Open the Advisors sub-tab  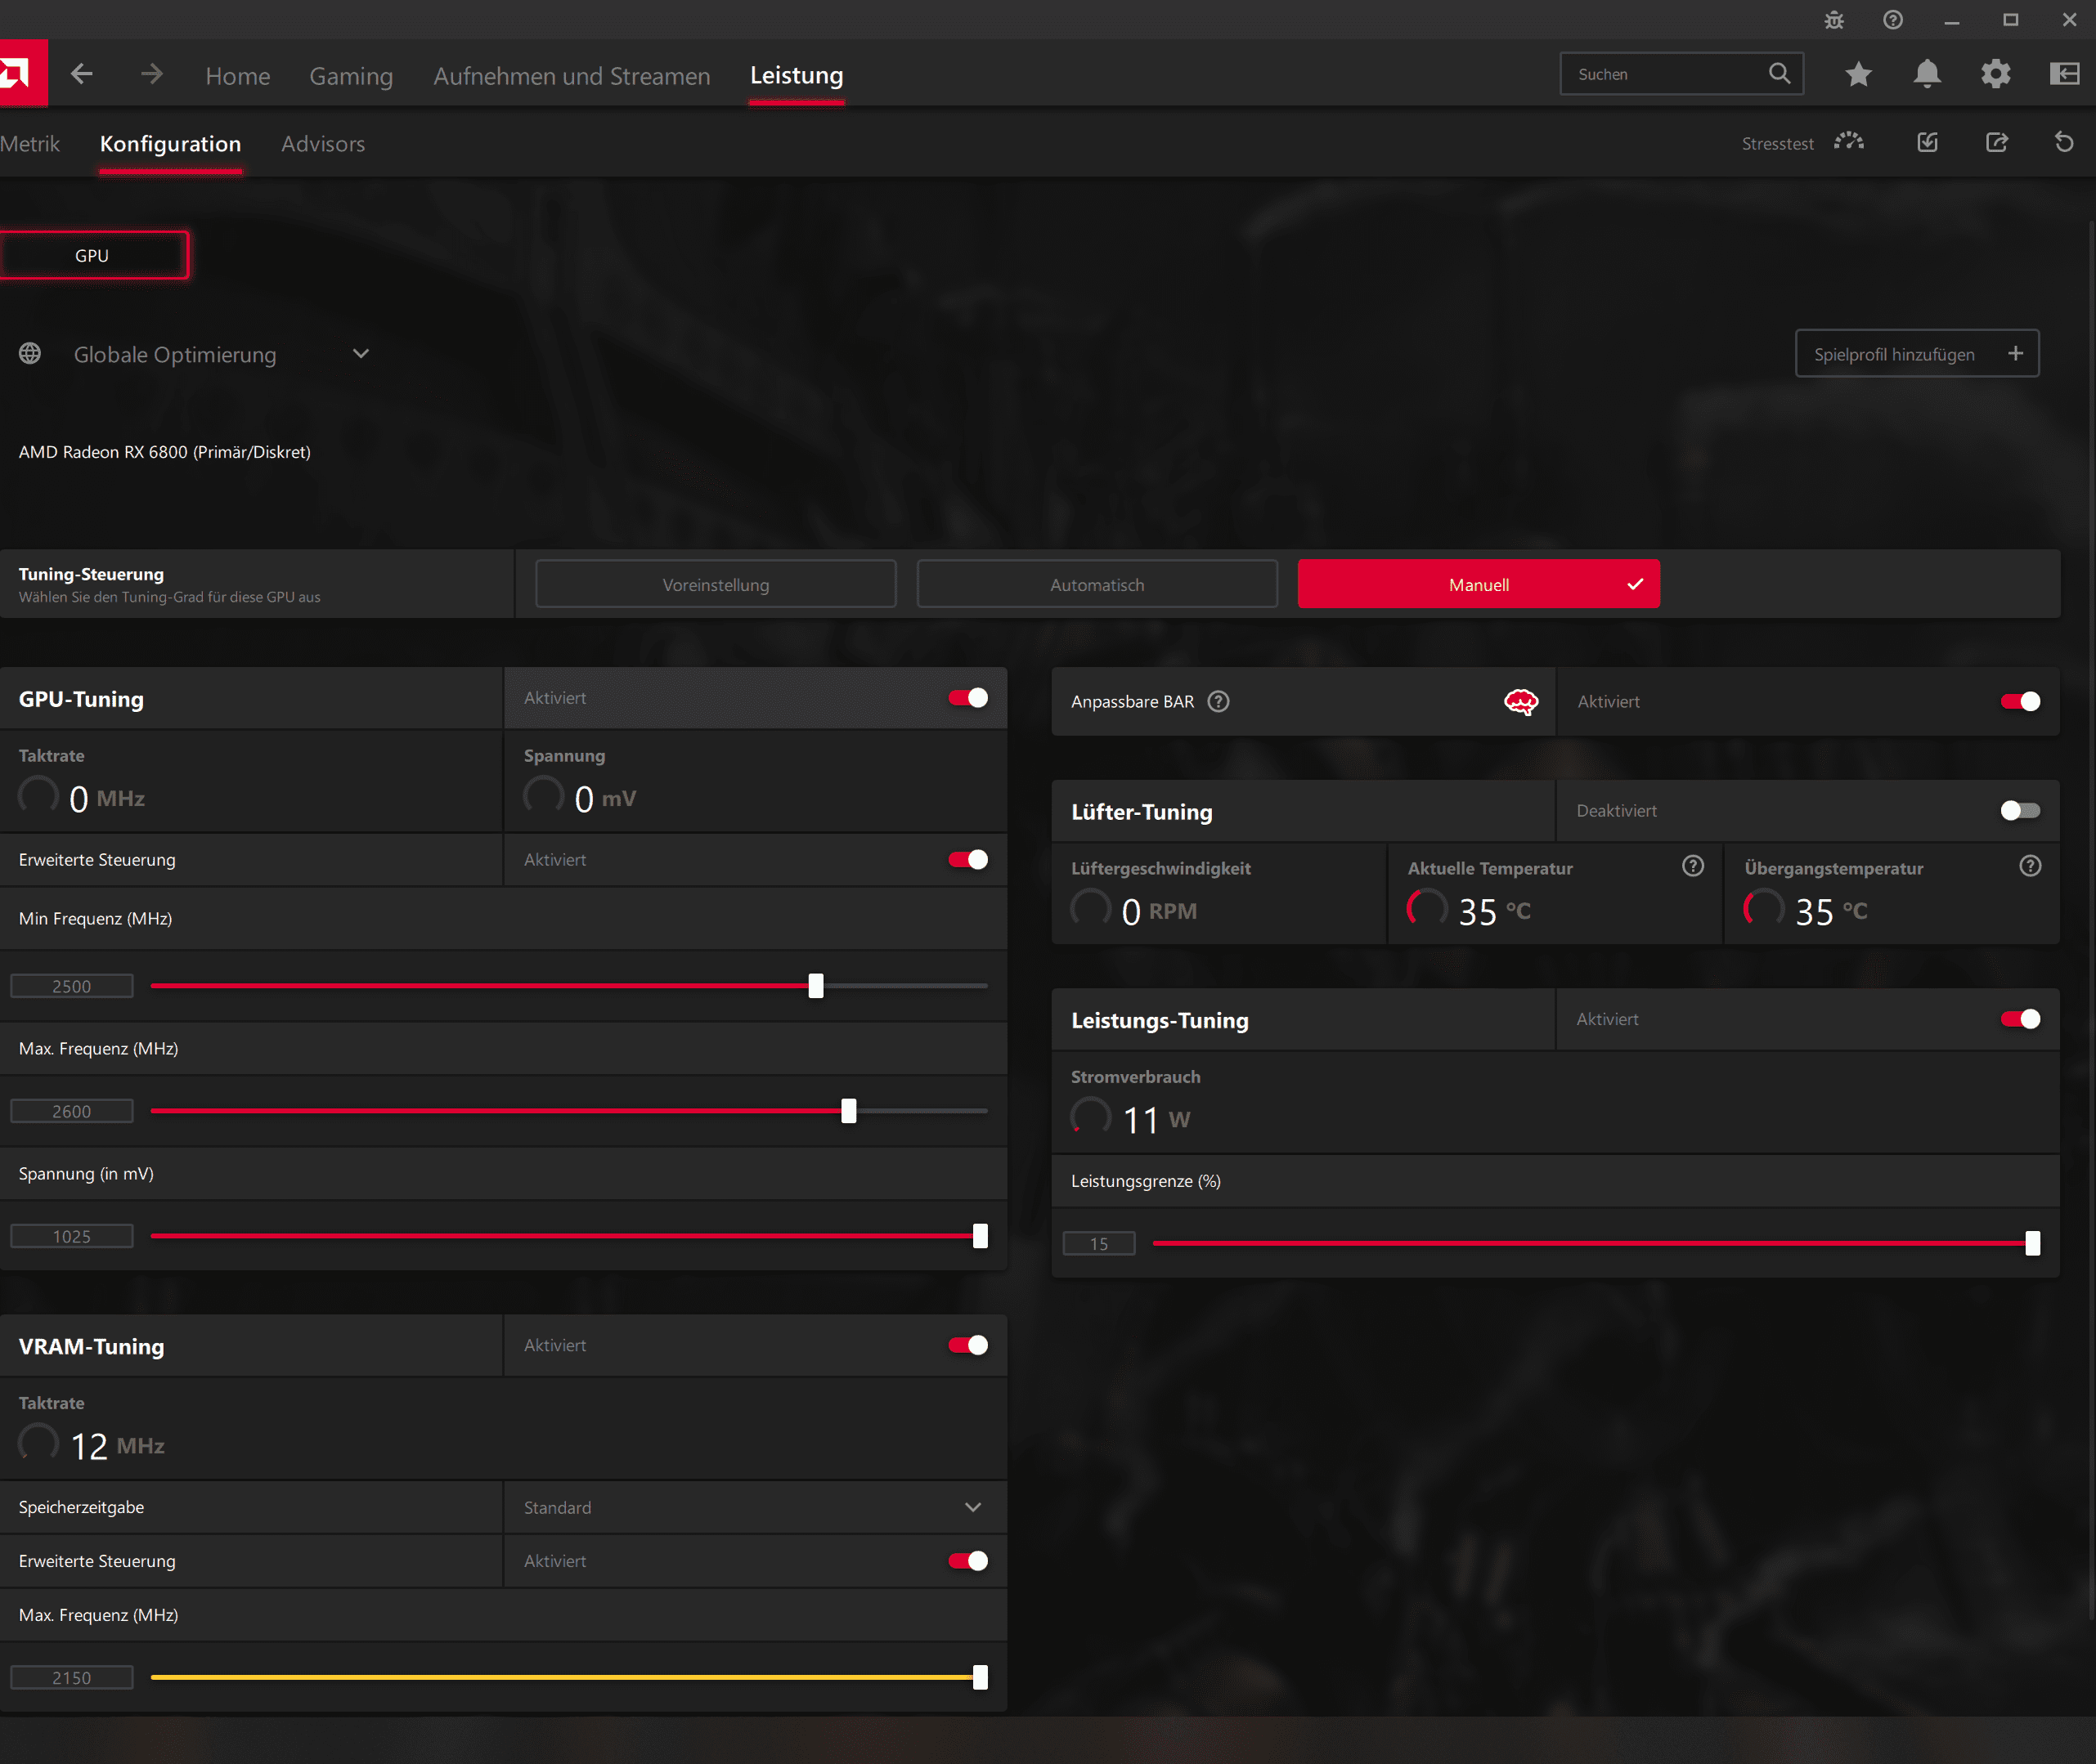[322, 144]
